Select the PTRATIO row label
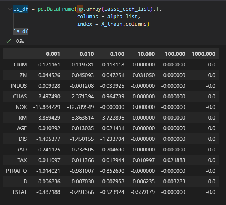The height and width of the screenshot is (205, 226). (17, 171)
